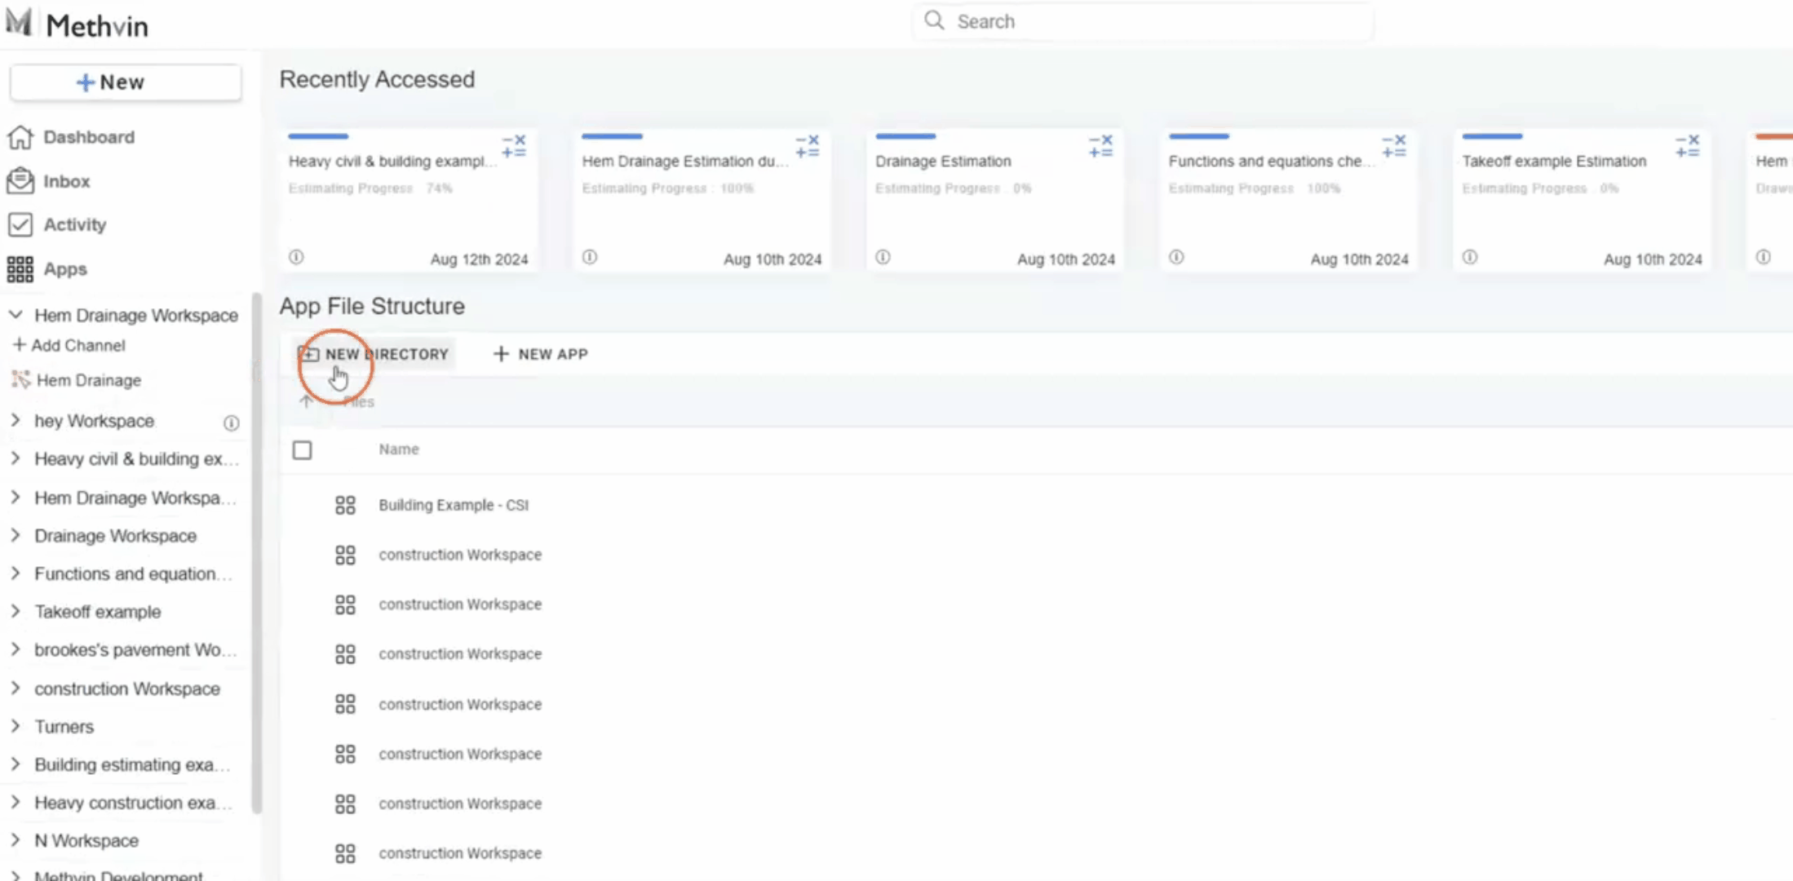Expand the Turners workspace

(15, 726)
